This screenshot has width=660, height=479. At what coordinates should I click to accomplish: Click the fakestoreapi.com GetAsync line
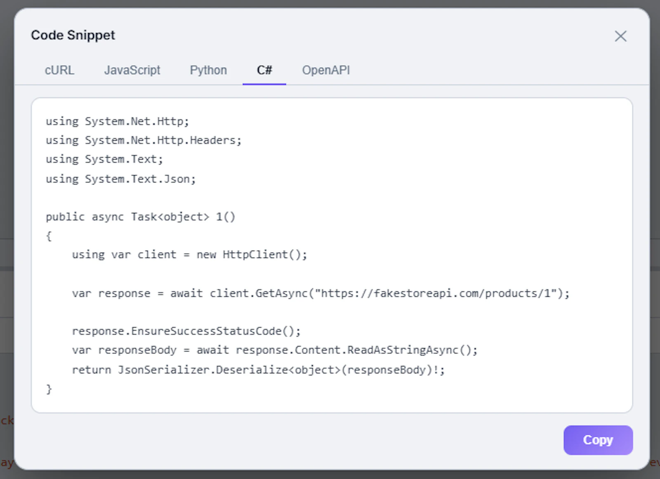(x=321, y=293)
